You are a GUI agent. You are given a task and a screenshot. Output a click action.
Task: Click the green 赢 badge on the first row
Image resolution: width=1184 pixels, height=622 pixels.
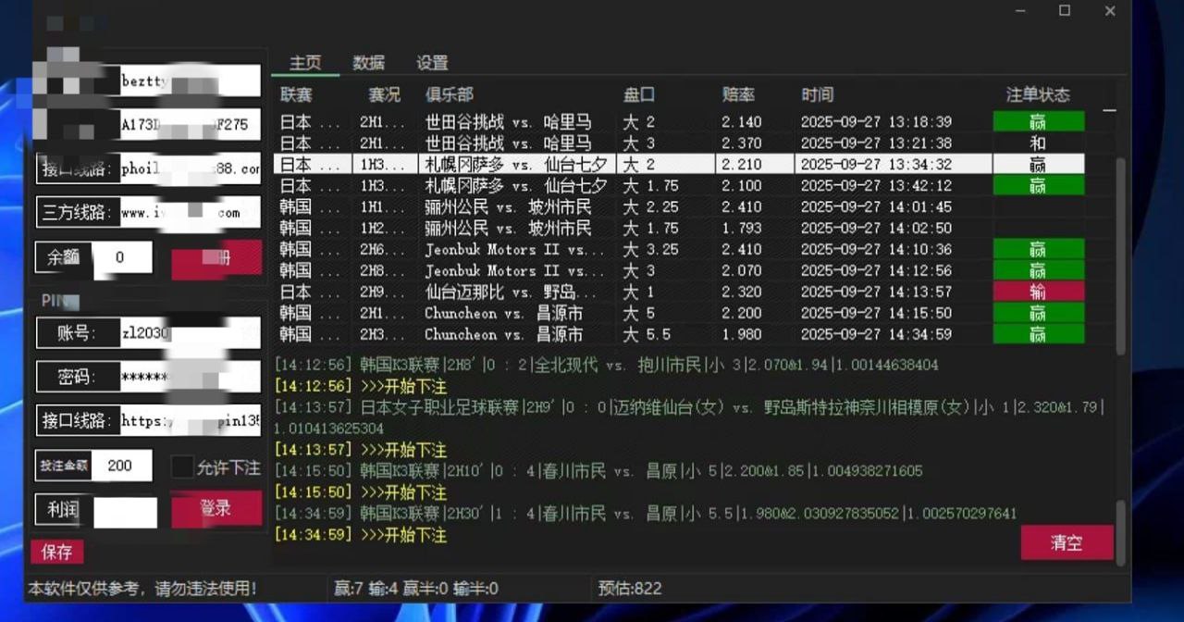1038,122
